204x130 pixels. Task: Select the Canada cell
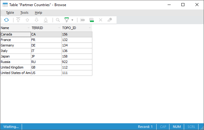pyautogui.click(x=16, y=34)
